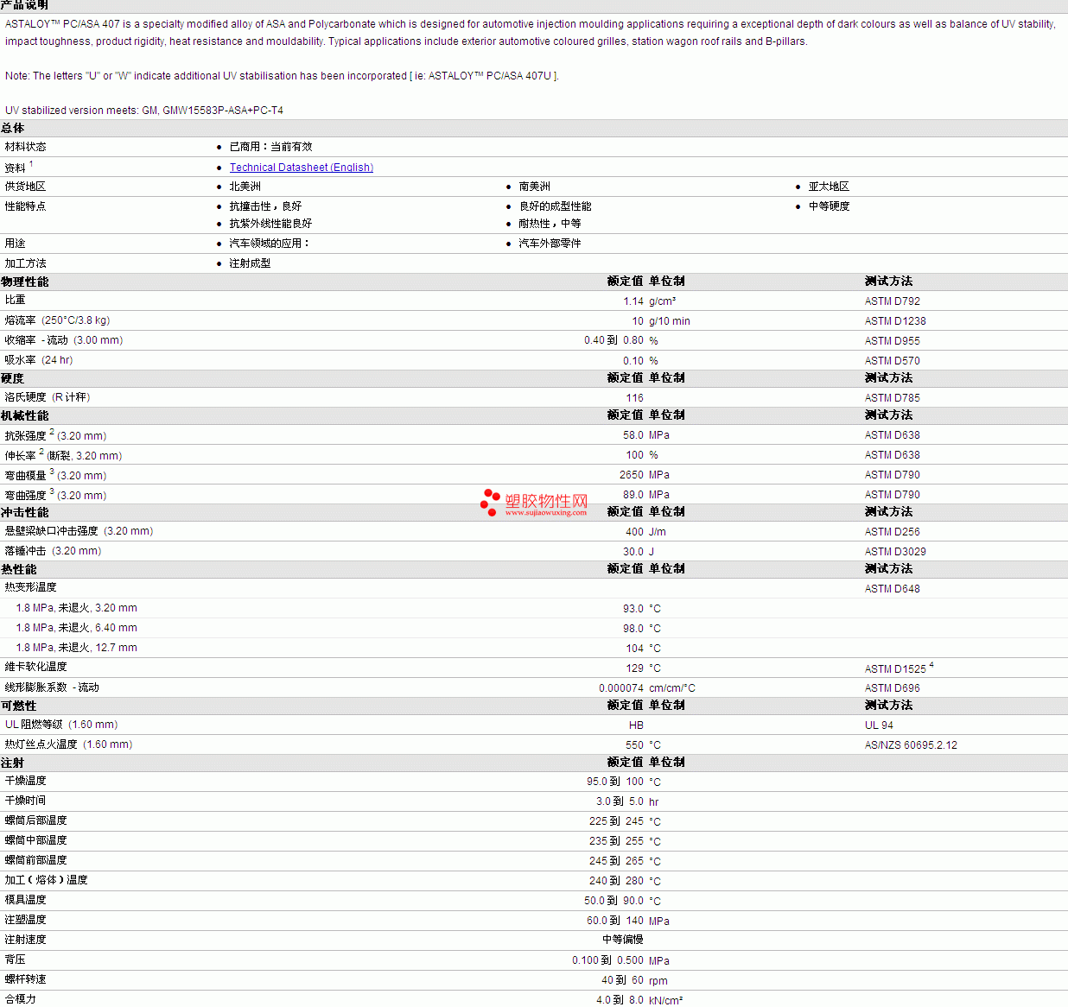Image resolution: width=1068 pixels, height=1007 pixels.
Task: Select the 北美洲 availability entry
Action: pyautogui.click(x=245, y=187)
